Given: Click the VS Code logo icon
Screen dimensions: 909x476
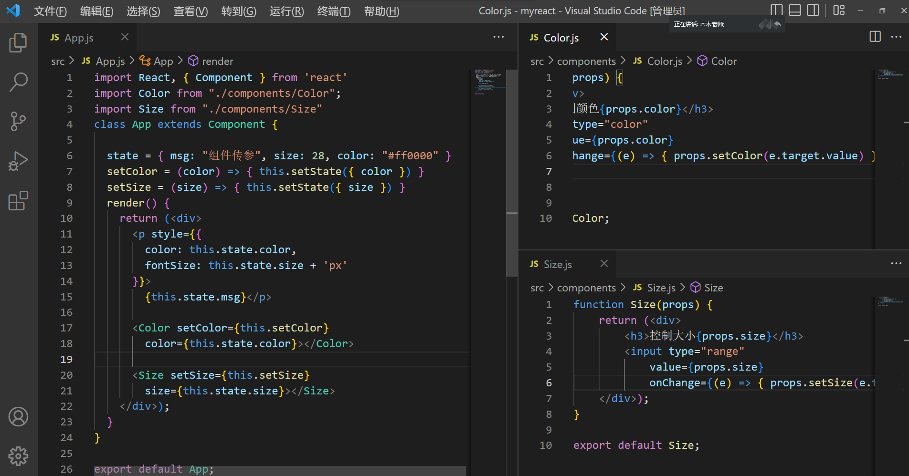Looking at the screenshot, I should tap(13, 10).
